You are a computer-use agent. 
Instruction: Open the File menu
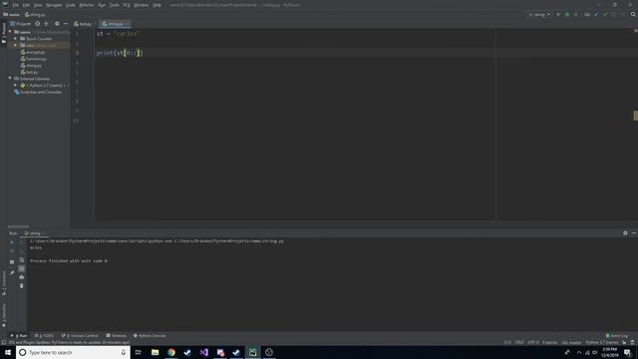tap(16, 5)
